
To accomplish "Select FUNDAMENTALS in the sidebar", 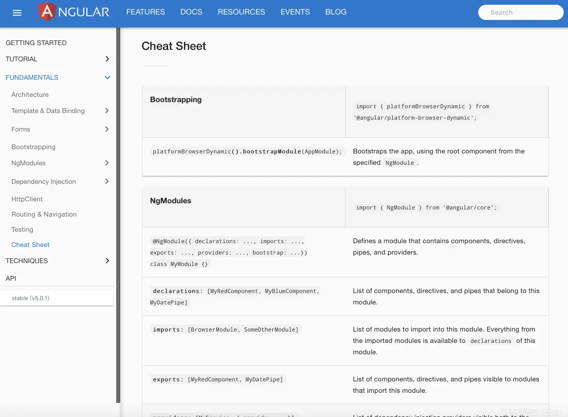I will [32, 77].
